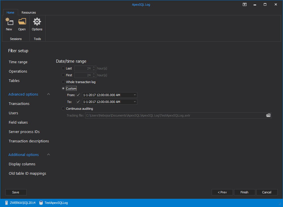Browse for tracking file via folder icon

(x=268, y=115)
